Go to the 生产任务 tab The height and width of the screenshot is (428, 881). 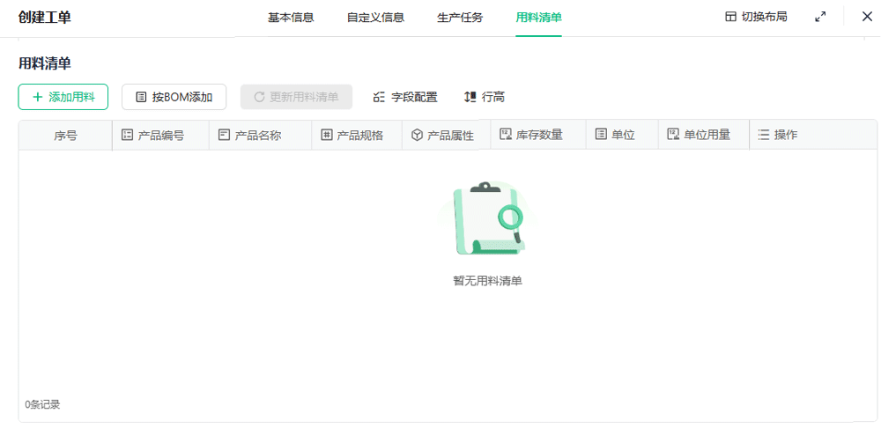point(460,18)
